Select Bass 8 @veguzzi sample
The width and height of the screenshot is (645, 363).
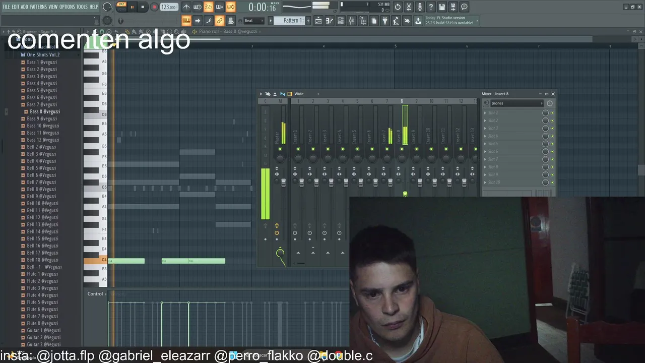click(x=44, y=111)
